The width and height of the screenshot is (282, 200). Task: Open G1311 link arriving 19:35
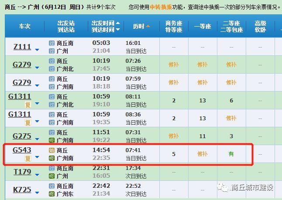(20, 114)
